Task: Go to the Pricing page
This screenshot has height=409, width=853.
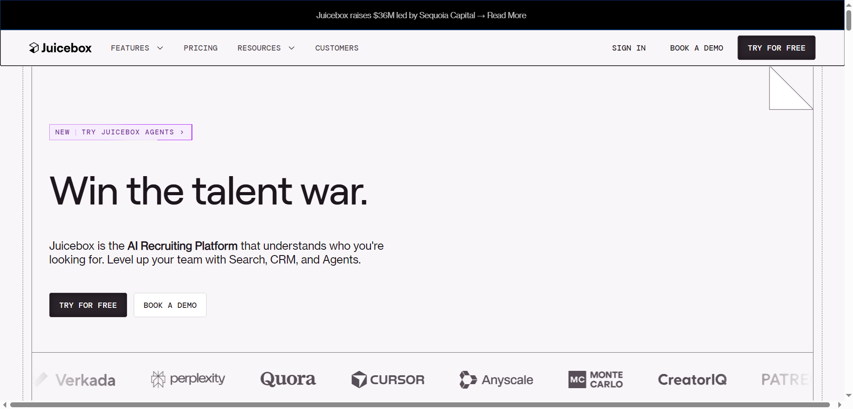Action: coord(201,48)
